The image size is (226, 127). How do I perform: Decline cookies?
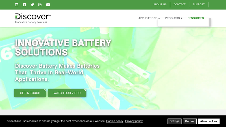190,121
